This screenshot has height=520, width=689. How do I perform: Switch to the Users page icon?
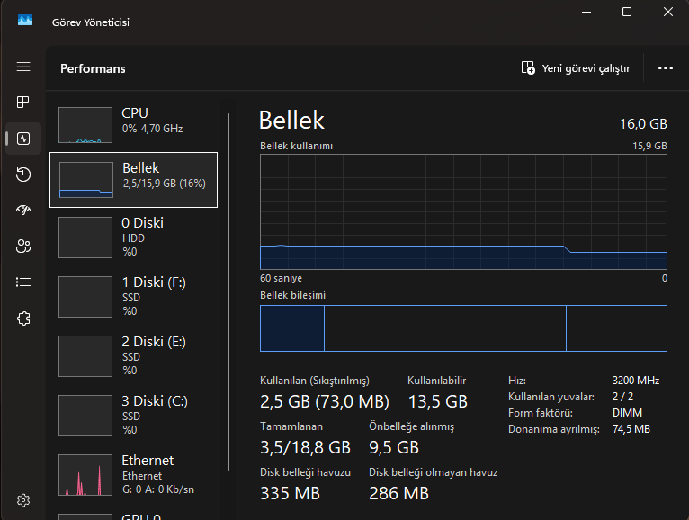coord(23,246)
